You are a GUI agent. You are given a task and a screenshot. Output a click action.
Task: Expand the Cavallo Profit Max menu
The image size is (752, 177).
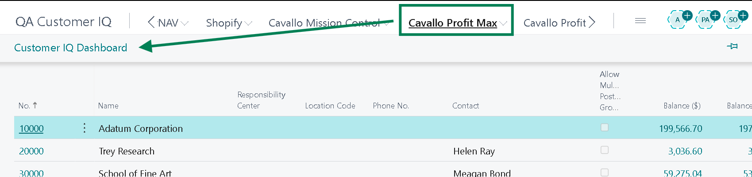[456, 23]
